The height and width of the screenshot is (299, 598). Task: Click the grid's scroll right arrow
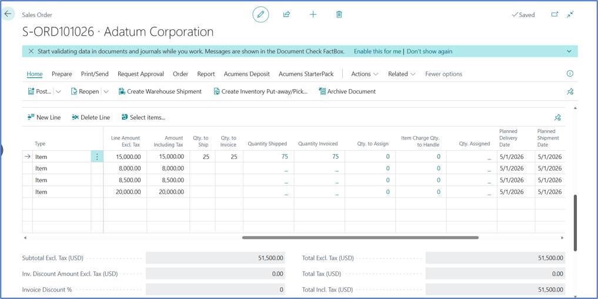point(562,238)
